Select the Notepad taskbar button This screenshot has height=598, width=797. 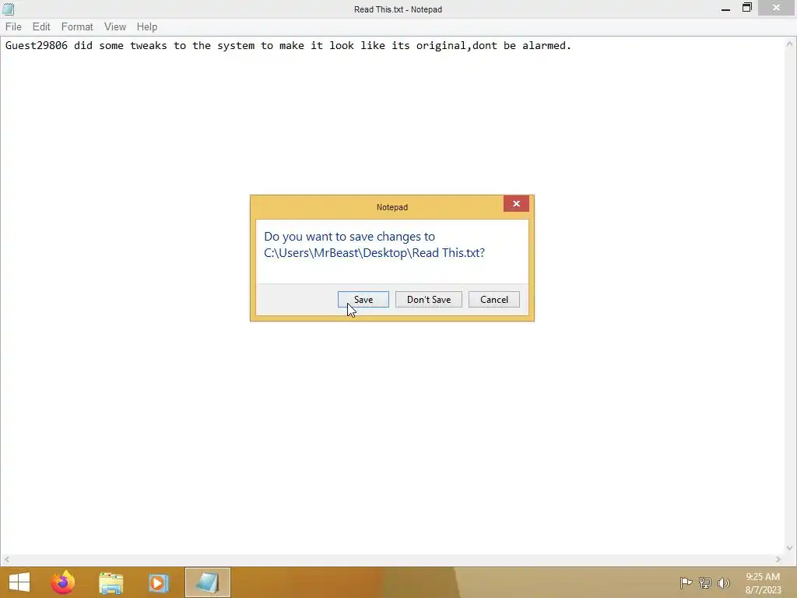tap(207, 582)
